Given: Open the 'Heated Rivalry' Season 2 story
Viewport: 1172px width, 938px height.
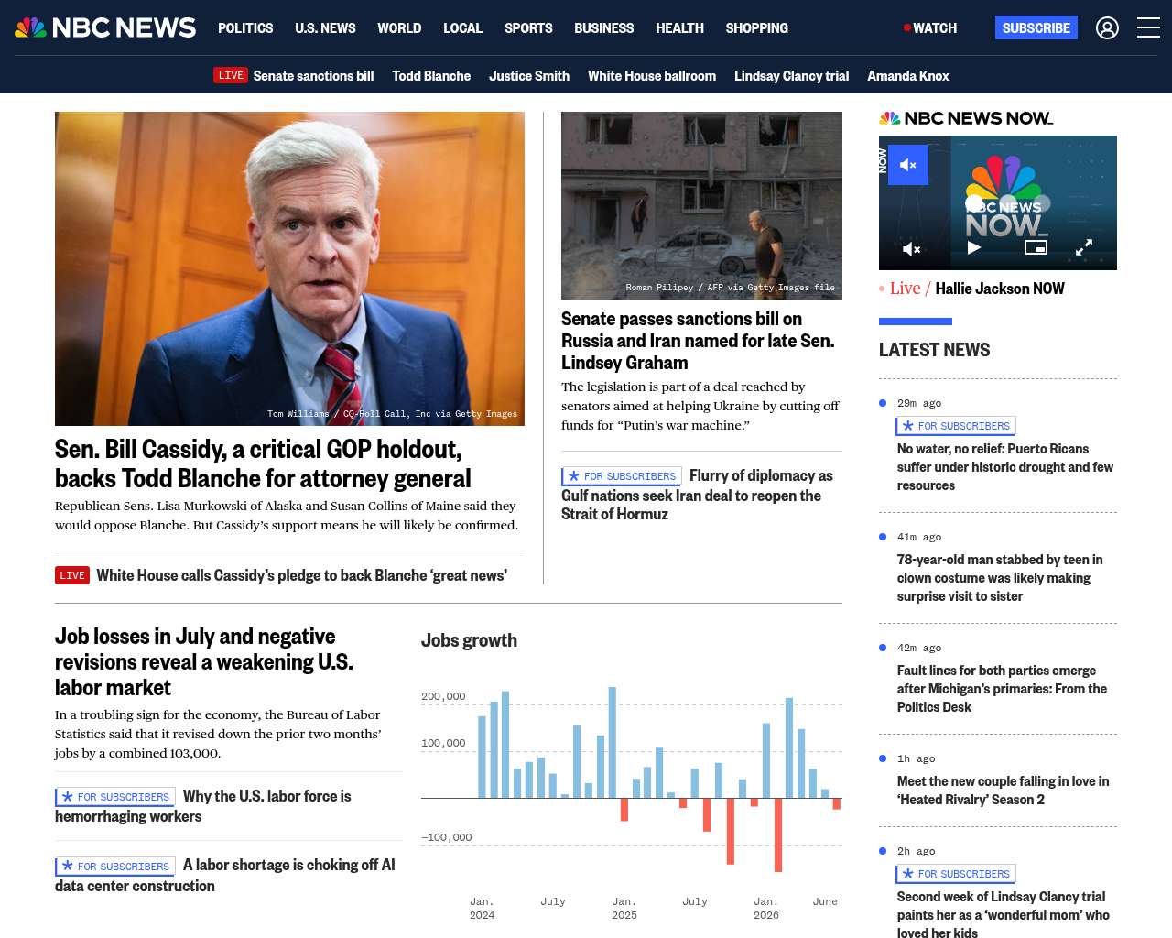Looking at the screenshot, I should tap(1003, 791).
